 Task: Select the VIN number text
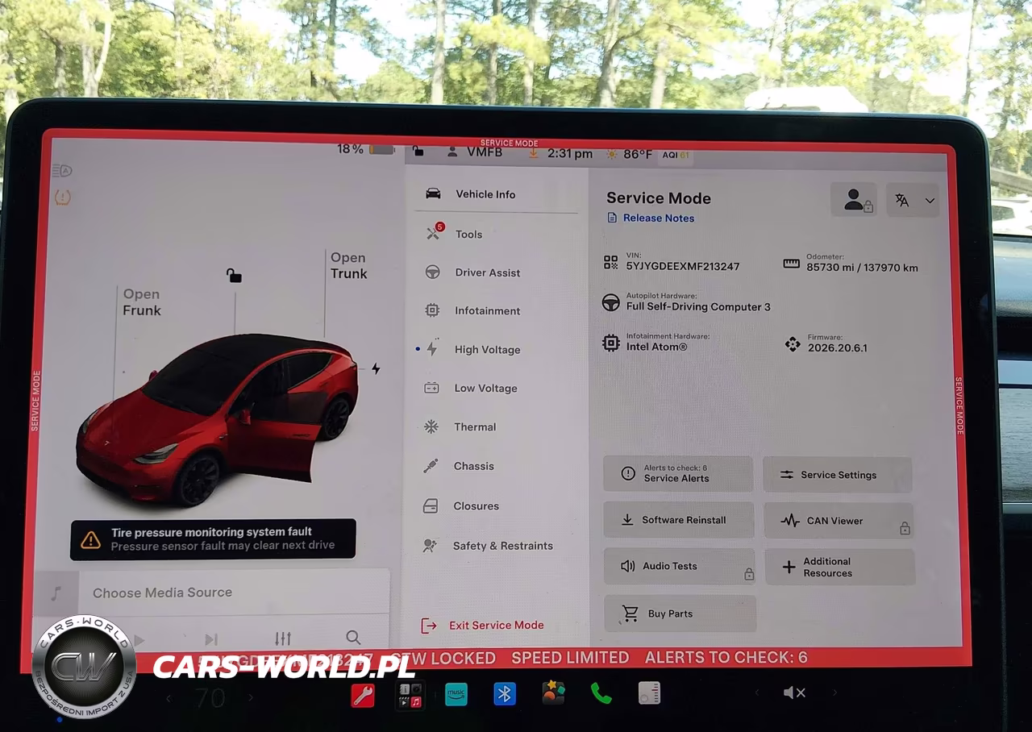coord(683,266)
